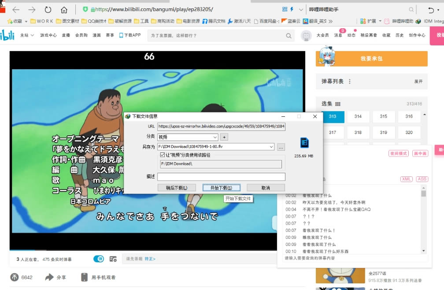Select episode 314 in 选集
The height and width of the screenshot is (290, 444).
point(358,116)
